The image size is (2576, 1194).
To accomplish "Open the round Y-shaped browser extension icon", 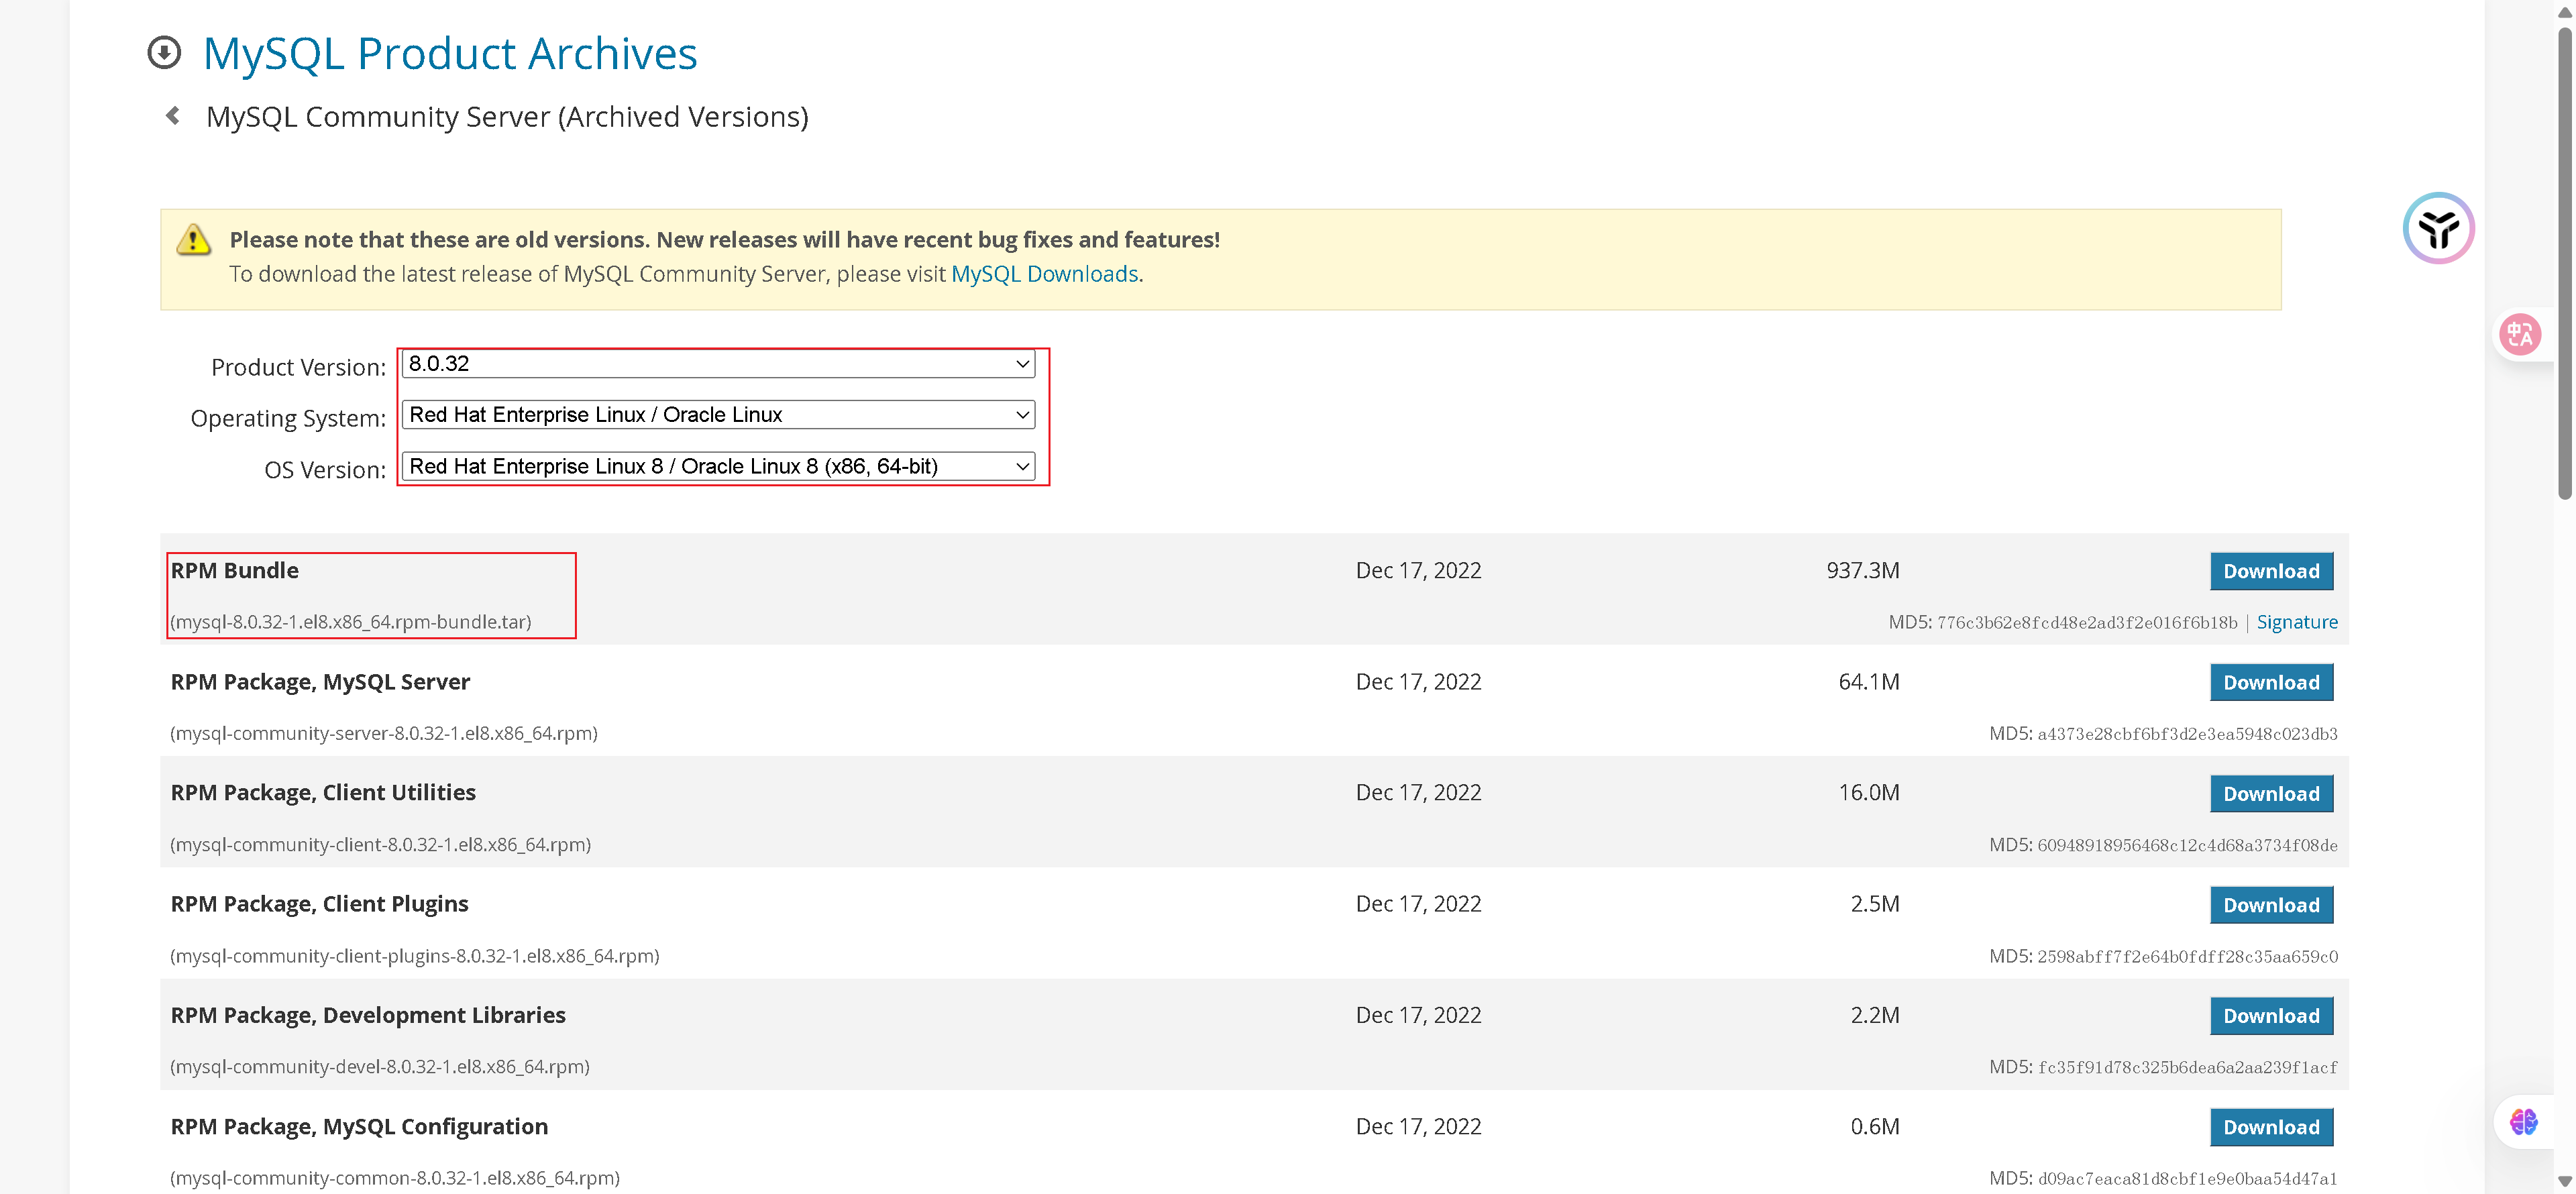I will (2438, 228).
